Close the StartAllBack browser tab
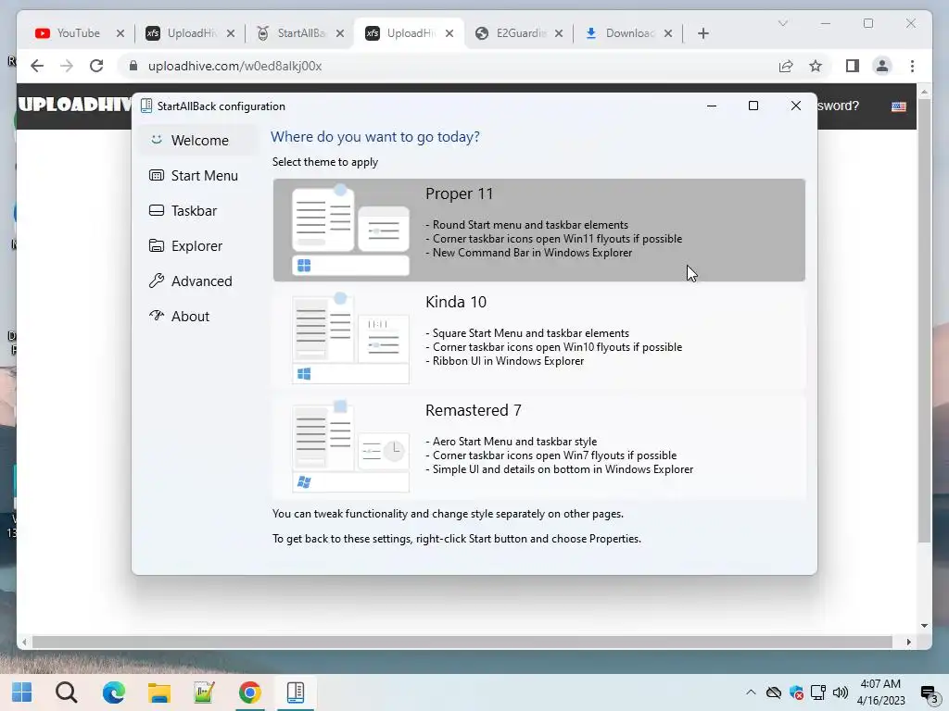949x711 pixels. (x=340, y=33)
